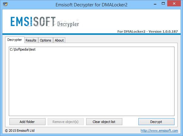Open the http://www.emsisoft.com link

tap(159, 131)
